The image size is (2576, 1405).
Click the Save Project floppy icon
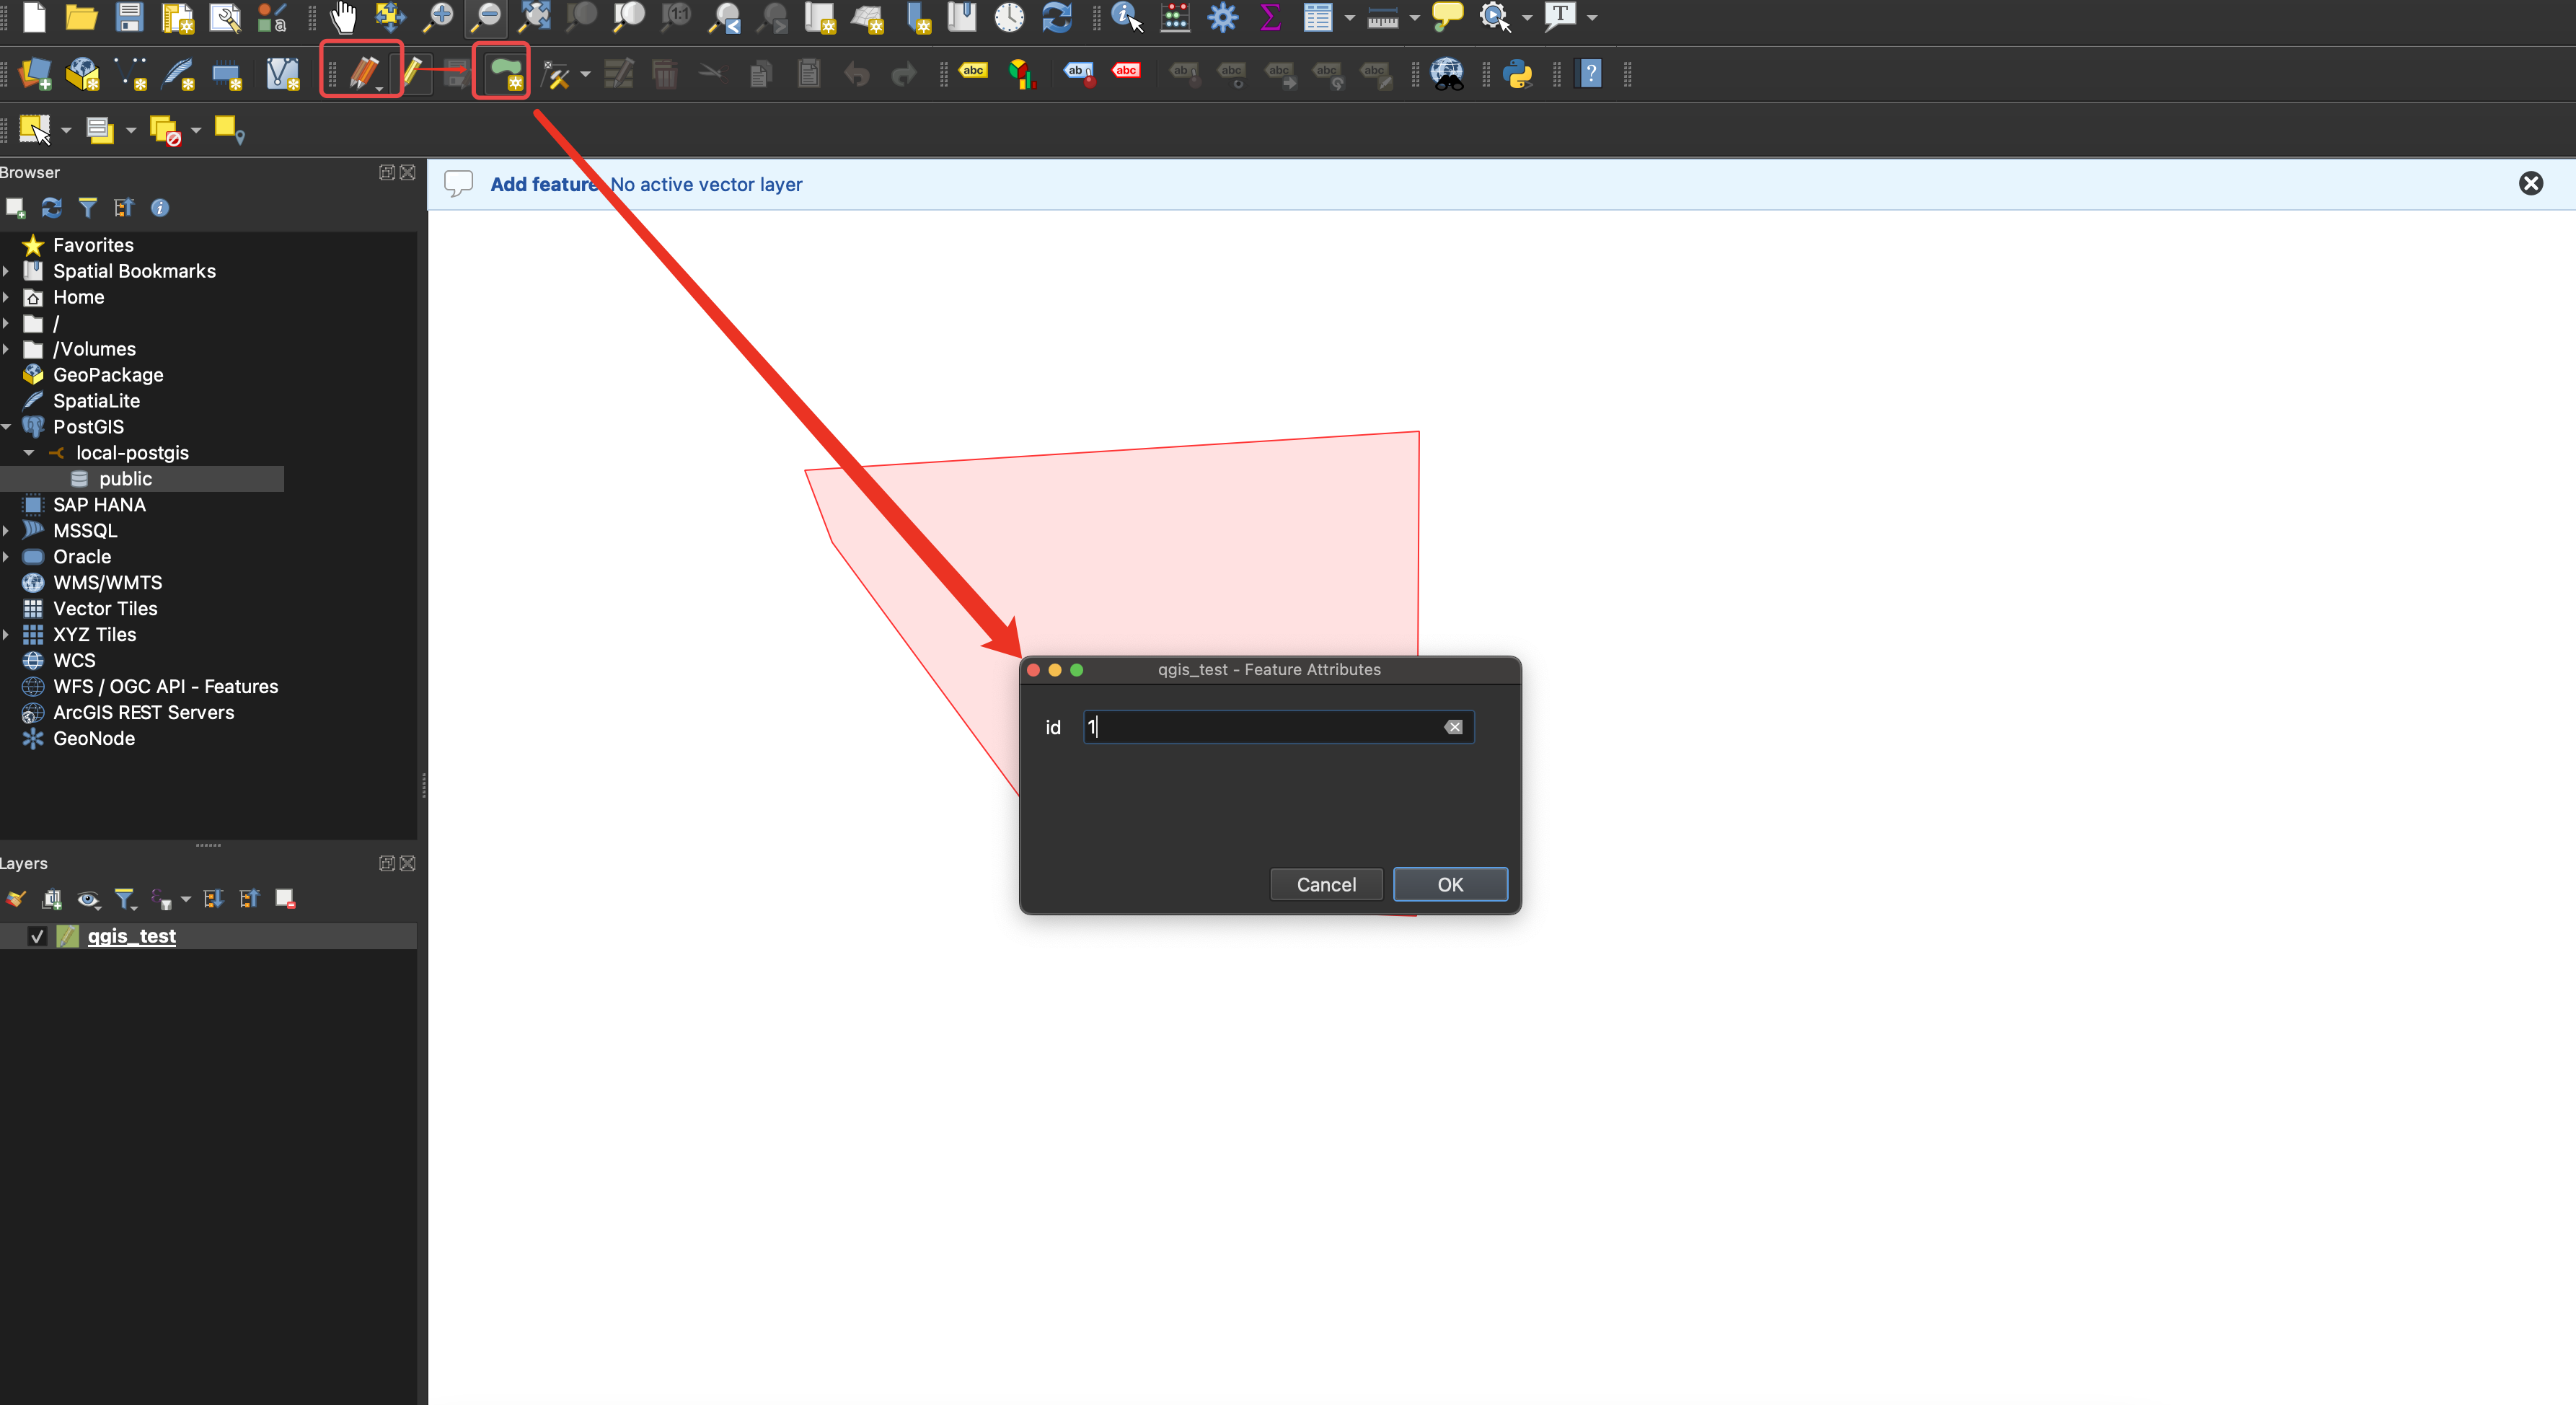click(x=129, y=16)
